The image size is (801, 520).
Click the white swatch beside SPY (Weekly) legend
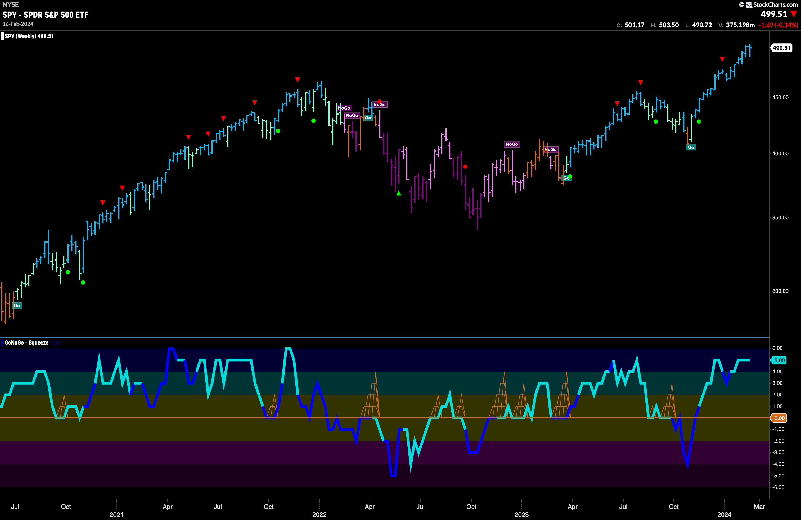point(2,36)
